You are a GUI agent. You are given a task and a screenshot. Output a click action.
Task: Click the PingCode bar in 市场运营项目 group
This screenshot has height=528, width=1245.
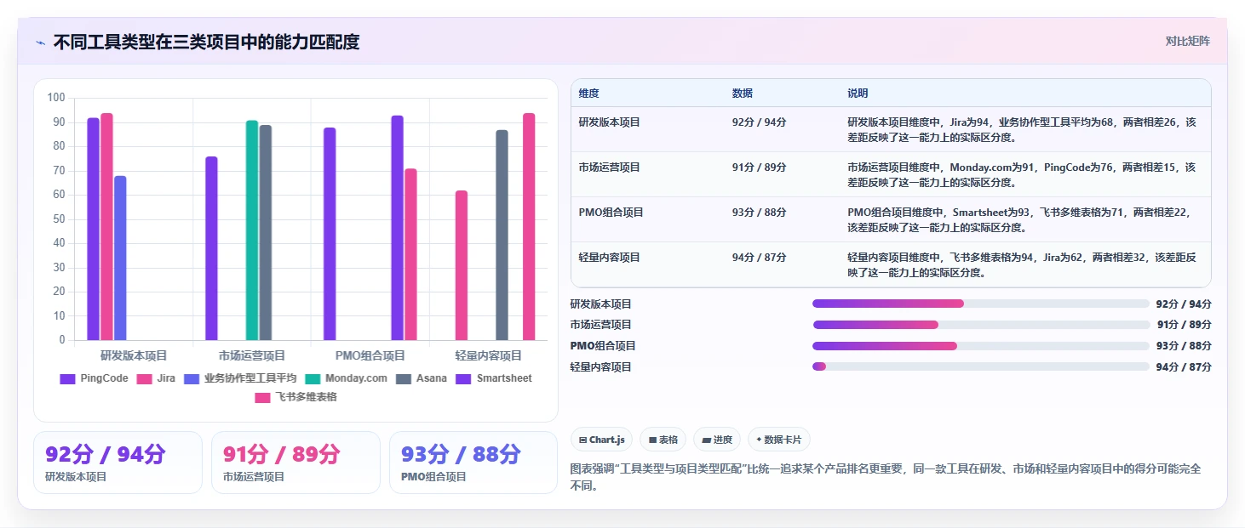coord(211,249)
